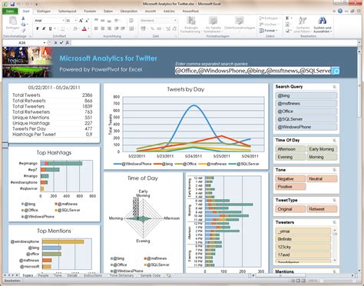Screen dimensions: 364x286
Task: Align text left in cell
Action: click(x=96, y=28)
